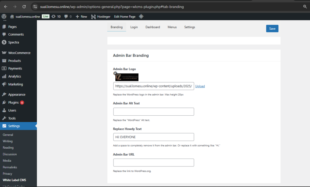The image size is (310, 187).
Task: Click the blue Save button
Action: (272, 28)
